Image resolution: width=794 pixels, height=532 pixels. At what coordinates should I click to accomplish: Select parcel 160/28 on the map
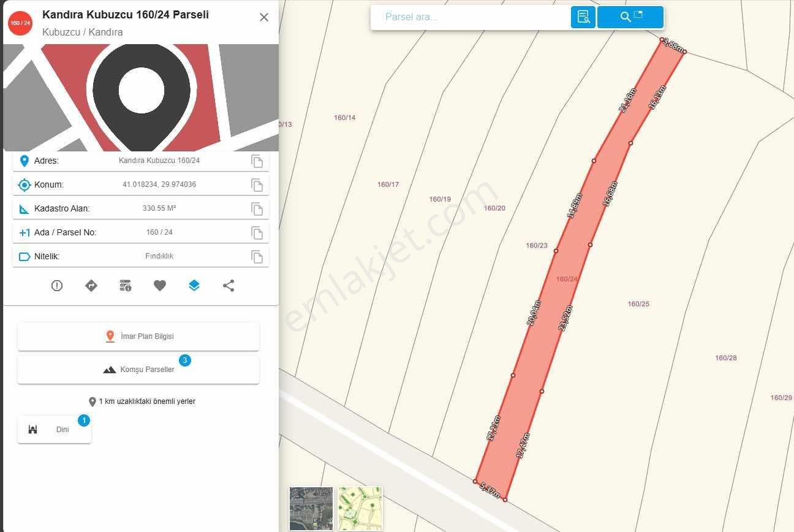pyautogui.click(x=726, y=358)
